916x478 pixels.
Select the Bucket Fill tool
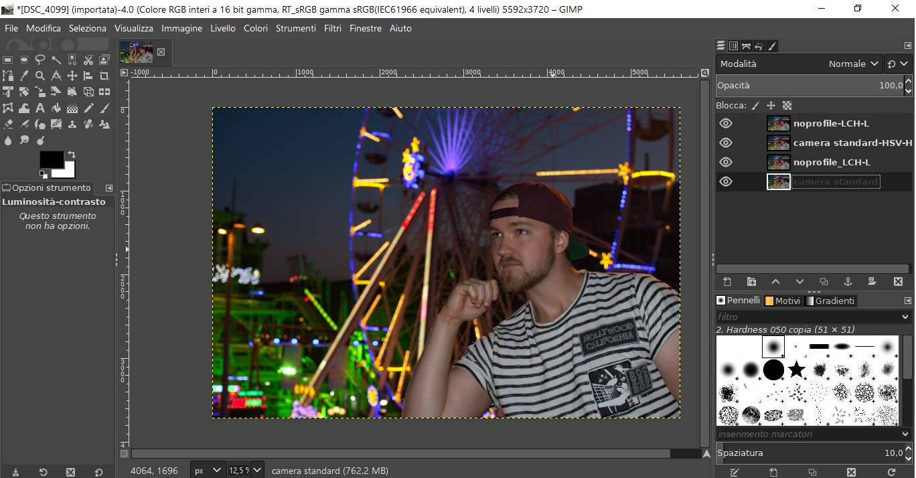tap(56, 108)
